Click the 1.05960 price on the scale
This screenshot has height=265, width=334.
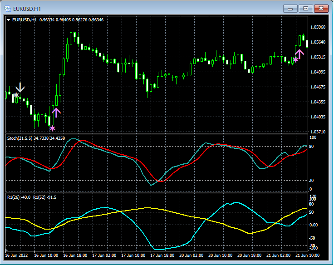click(x=317, y=27)
